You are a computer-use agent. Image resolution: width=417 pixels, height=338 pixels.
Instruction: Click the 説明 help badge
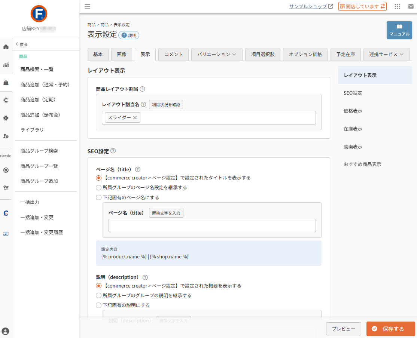click(x=129, y=36)
